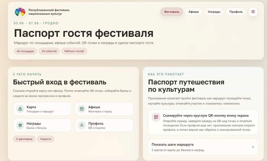This screenshot has height=161, width=267.
Task: Click the Паспорт гостя фестиваля heading
Action: 84,33
